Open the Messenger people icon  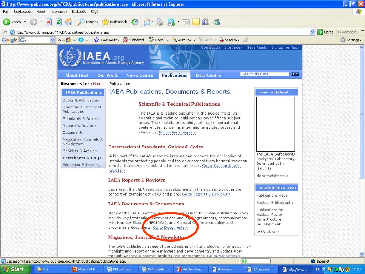(216, 22)
